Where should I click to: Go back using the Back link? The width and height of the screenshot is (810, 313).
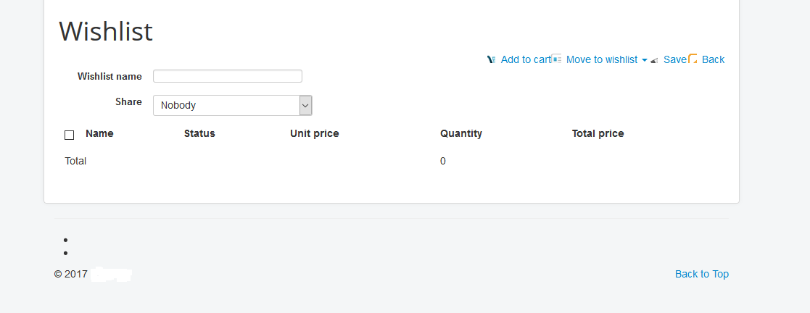coord(713,60)
